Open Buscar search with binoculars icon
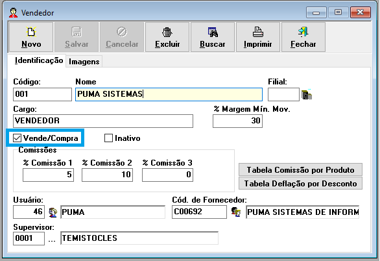 (213, 32)
